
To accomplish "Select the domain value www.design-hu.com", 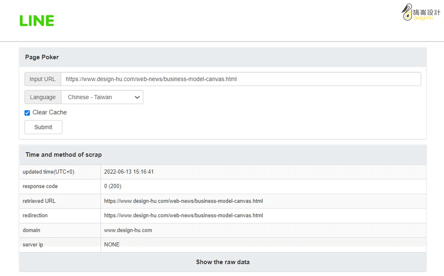I will pyautogui.click(x=128, y=230).
